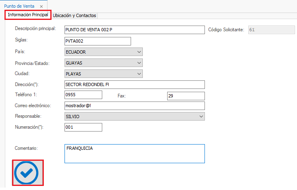Expand the País dropdown
Image resolution: width=297 pixels, height=190 pixels.
click(139, 52)
